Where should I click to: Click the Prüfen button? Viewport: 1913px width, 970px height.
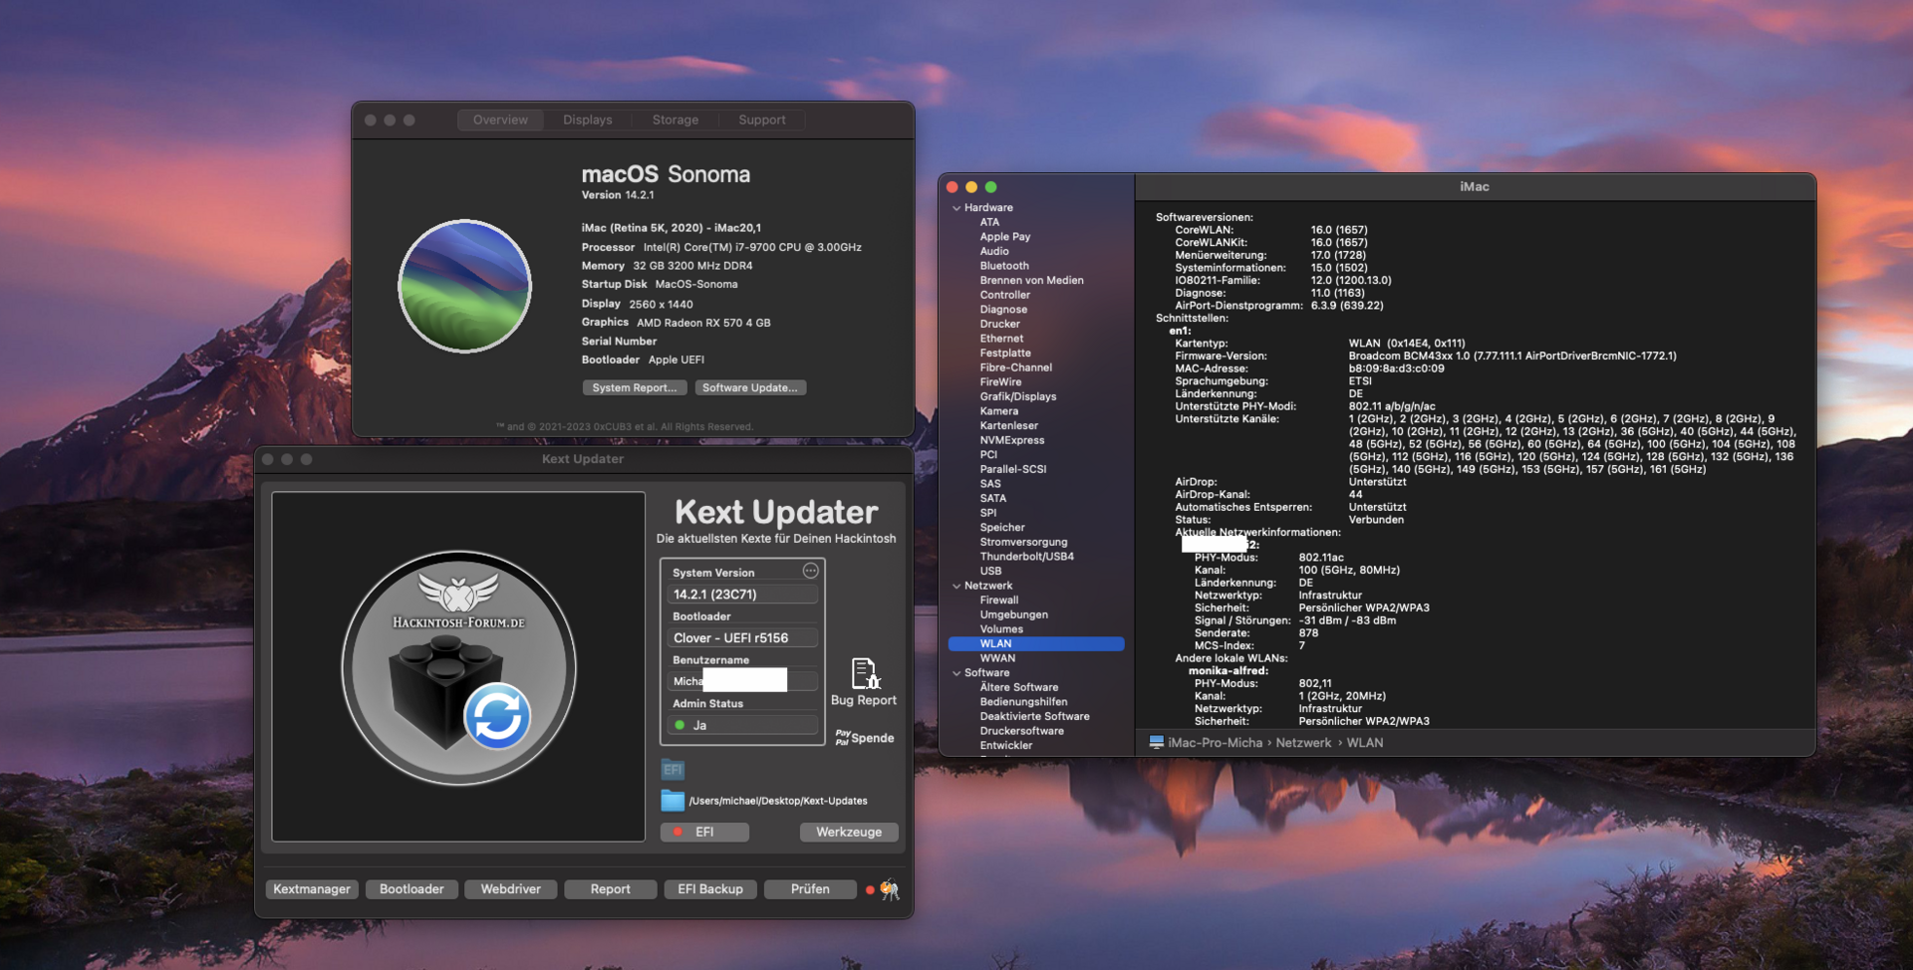click(x=810, y=889)
